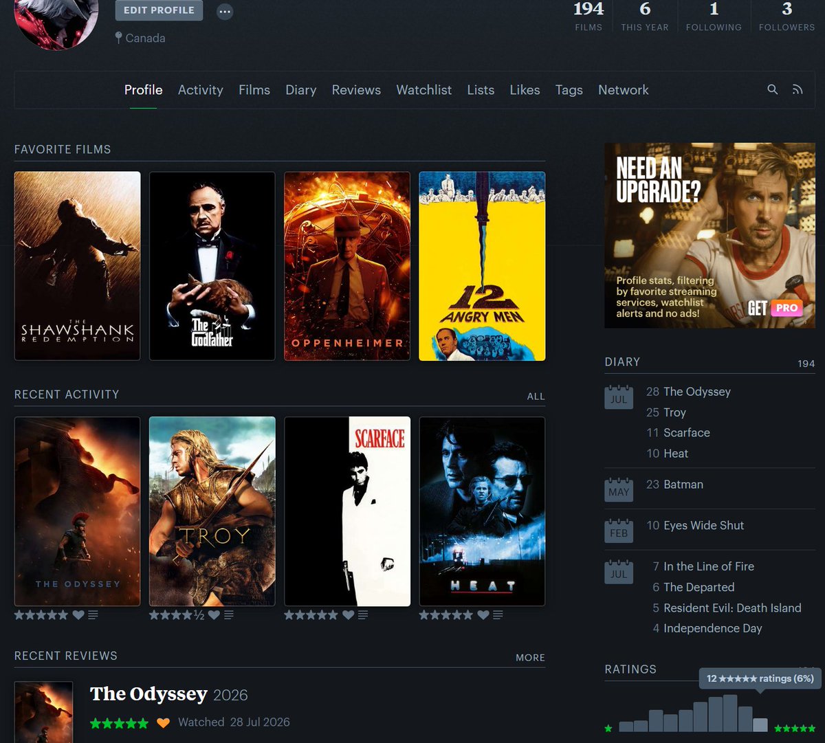Open The Odyssey review title link
Screen dimensions: 825x743
[148, 694]
